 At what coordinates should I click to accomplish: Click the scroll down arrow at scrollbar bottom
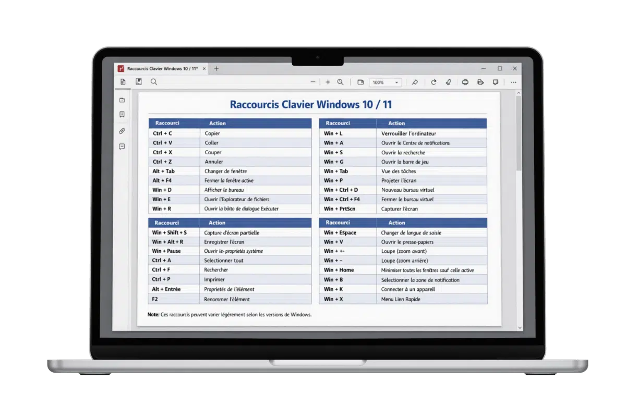(x=519, y=327)
